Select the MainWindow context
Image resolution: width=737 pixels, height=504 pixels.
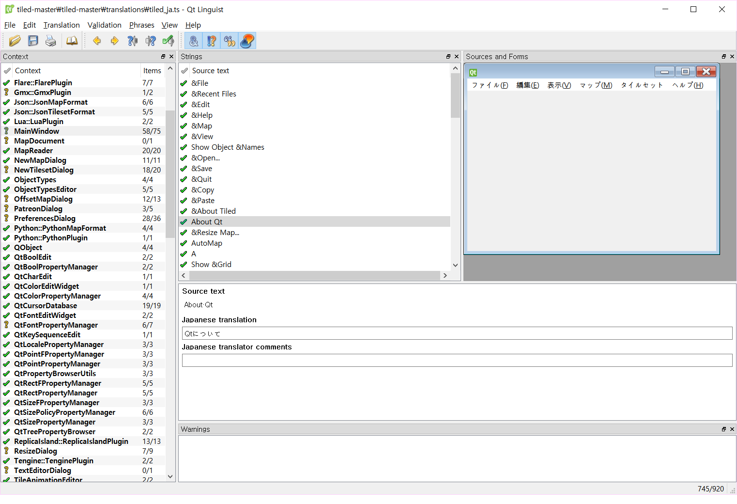[x=83, y=131]
